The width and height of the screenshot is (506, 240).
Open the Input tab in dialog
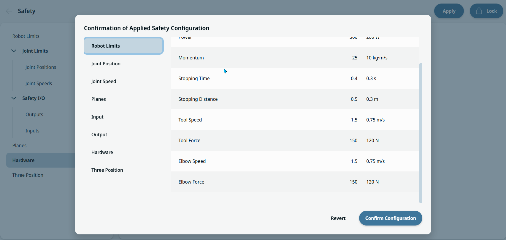[97, 117]
